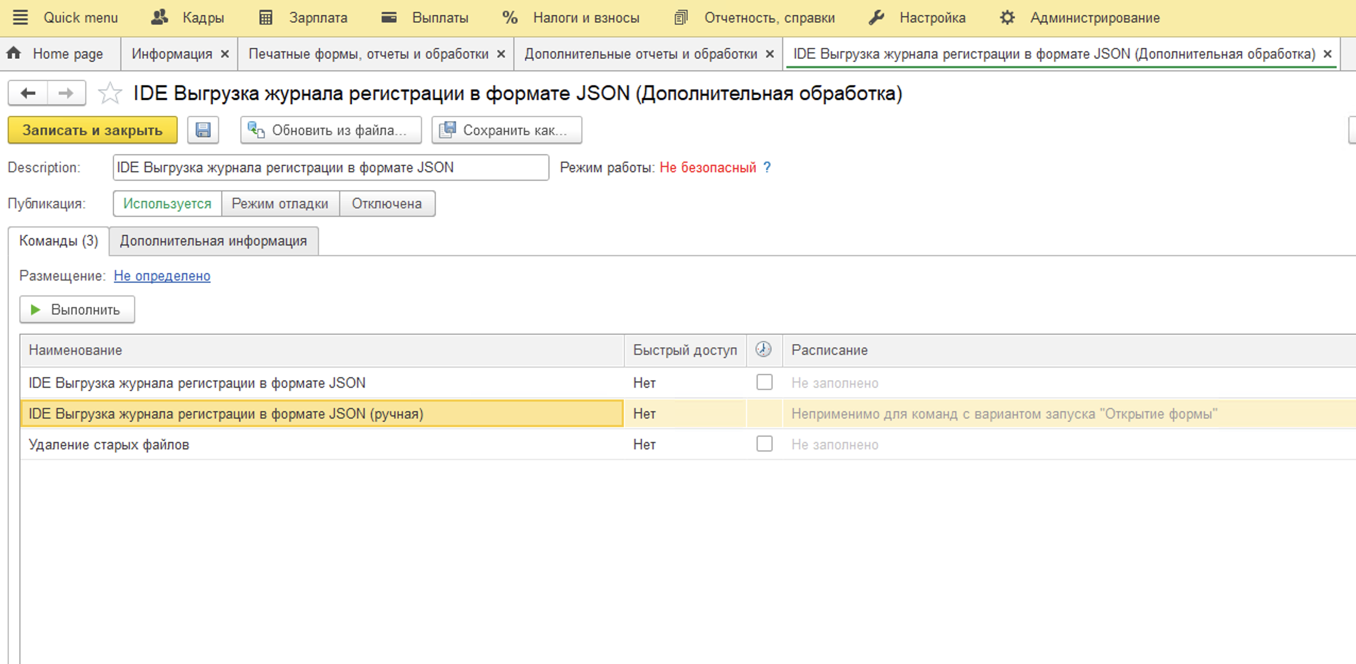Open the Налоги и взносы section
The height and width of the screenshot is (664, 1356).
pos(585,17)
